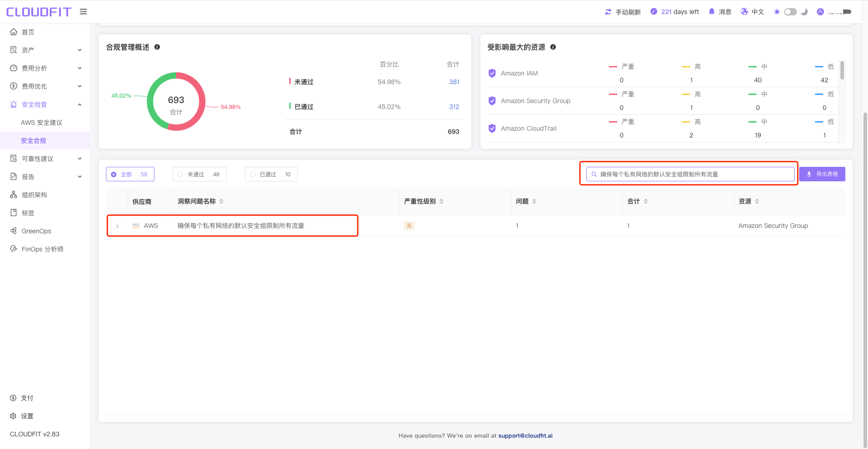Click the CLOUDFIT logo
Viewport: 868px width, 449px height.
coord(39,12)
